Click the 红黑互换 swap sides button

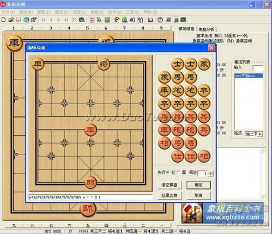[170, 195]
